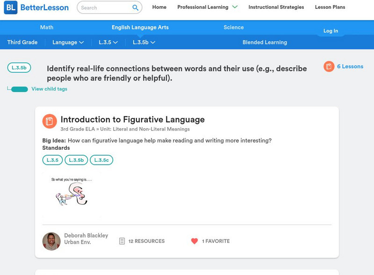This screenshot has width=374, height=275.
Task: Select the Math subject tab
Action: [x=47, y=28]
